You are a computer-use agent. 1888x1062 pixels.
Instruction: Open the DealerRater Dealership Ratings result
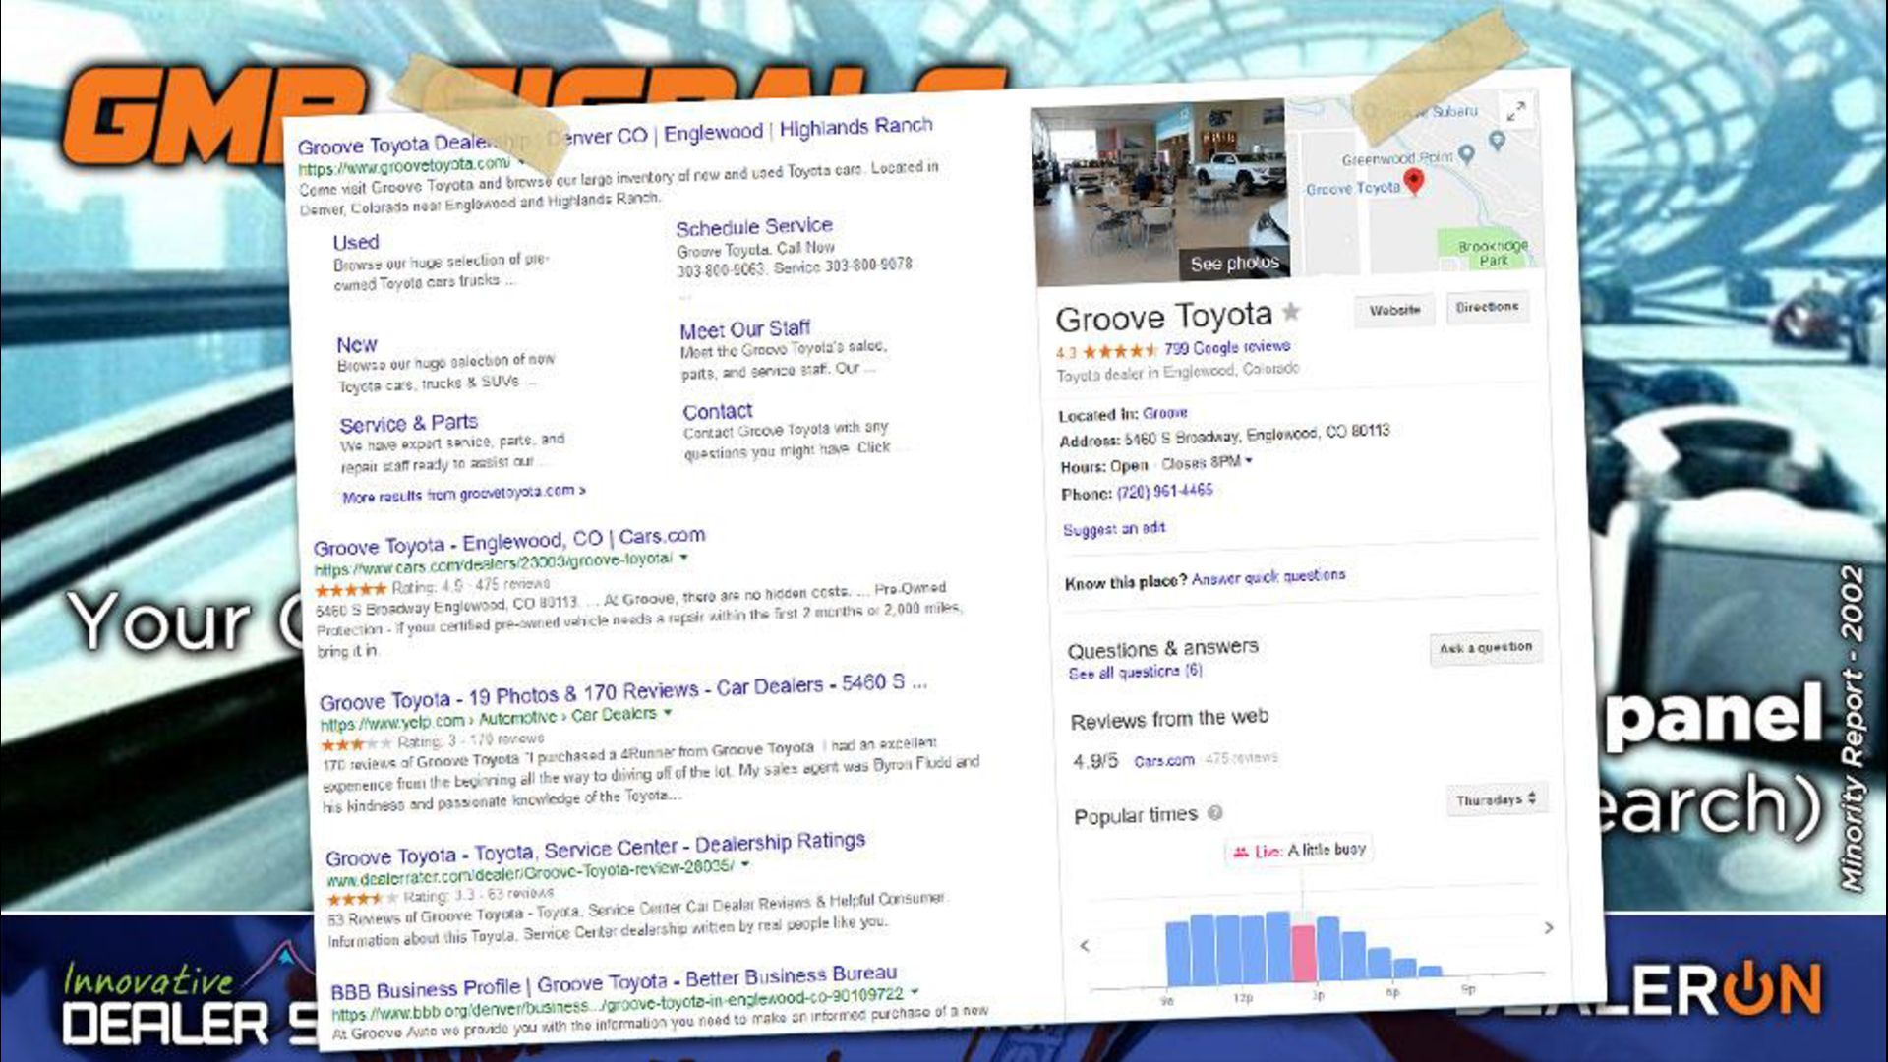[596, 849]
